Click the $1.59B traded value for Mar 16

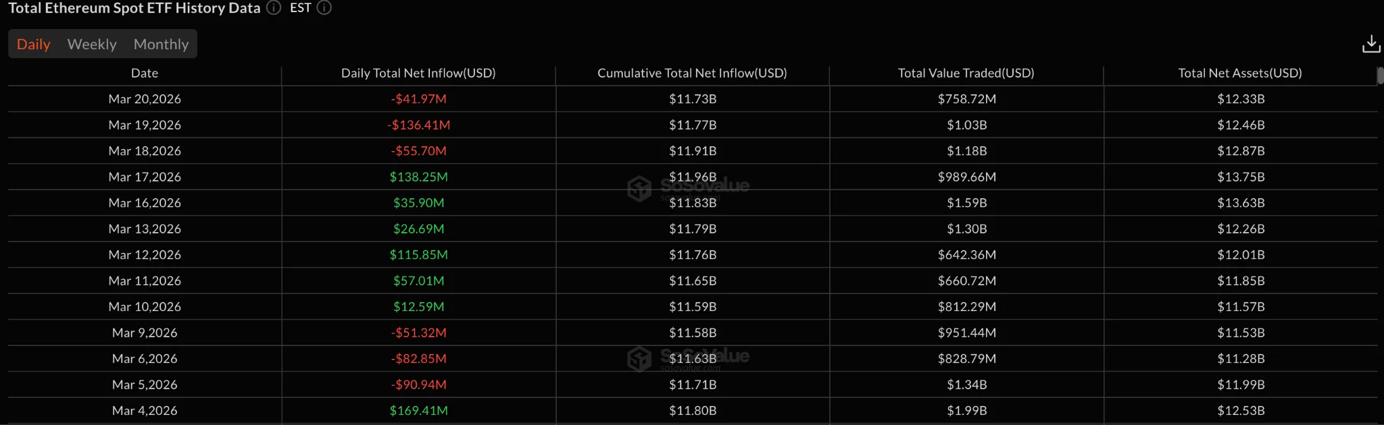pyautogui.click(x=965, y=202)
